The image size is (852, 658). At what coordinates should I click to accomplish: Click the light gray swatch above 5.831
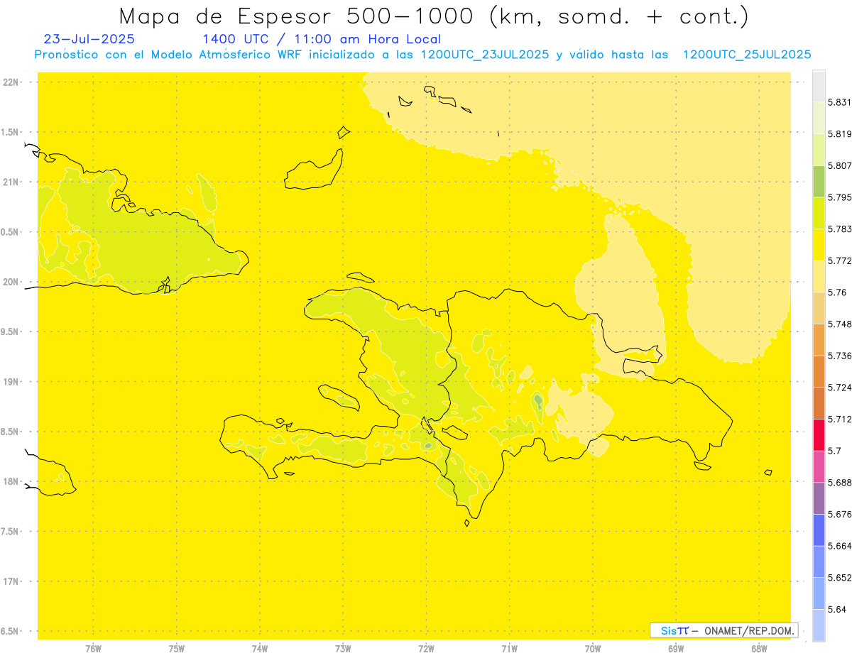coord(819,86)
